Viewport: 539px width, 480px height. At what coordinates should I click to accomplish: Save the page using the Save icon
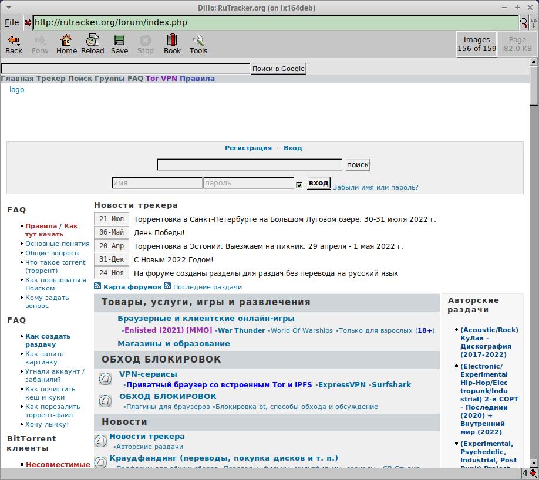119,40
